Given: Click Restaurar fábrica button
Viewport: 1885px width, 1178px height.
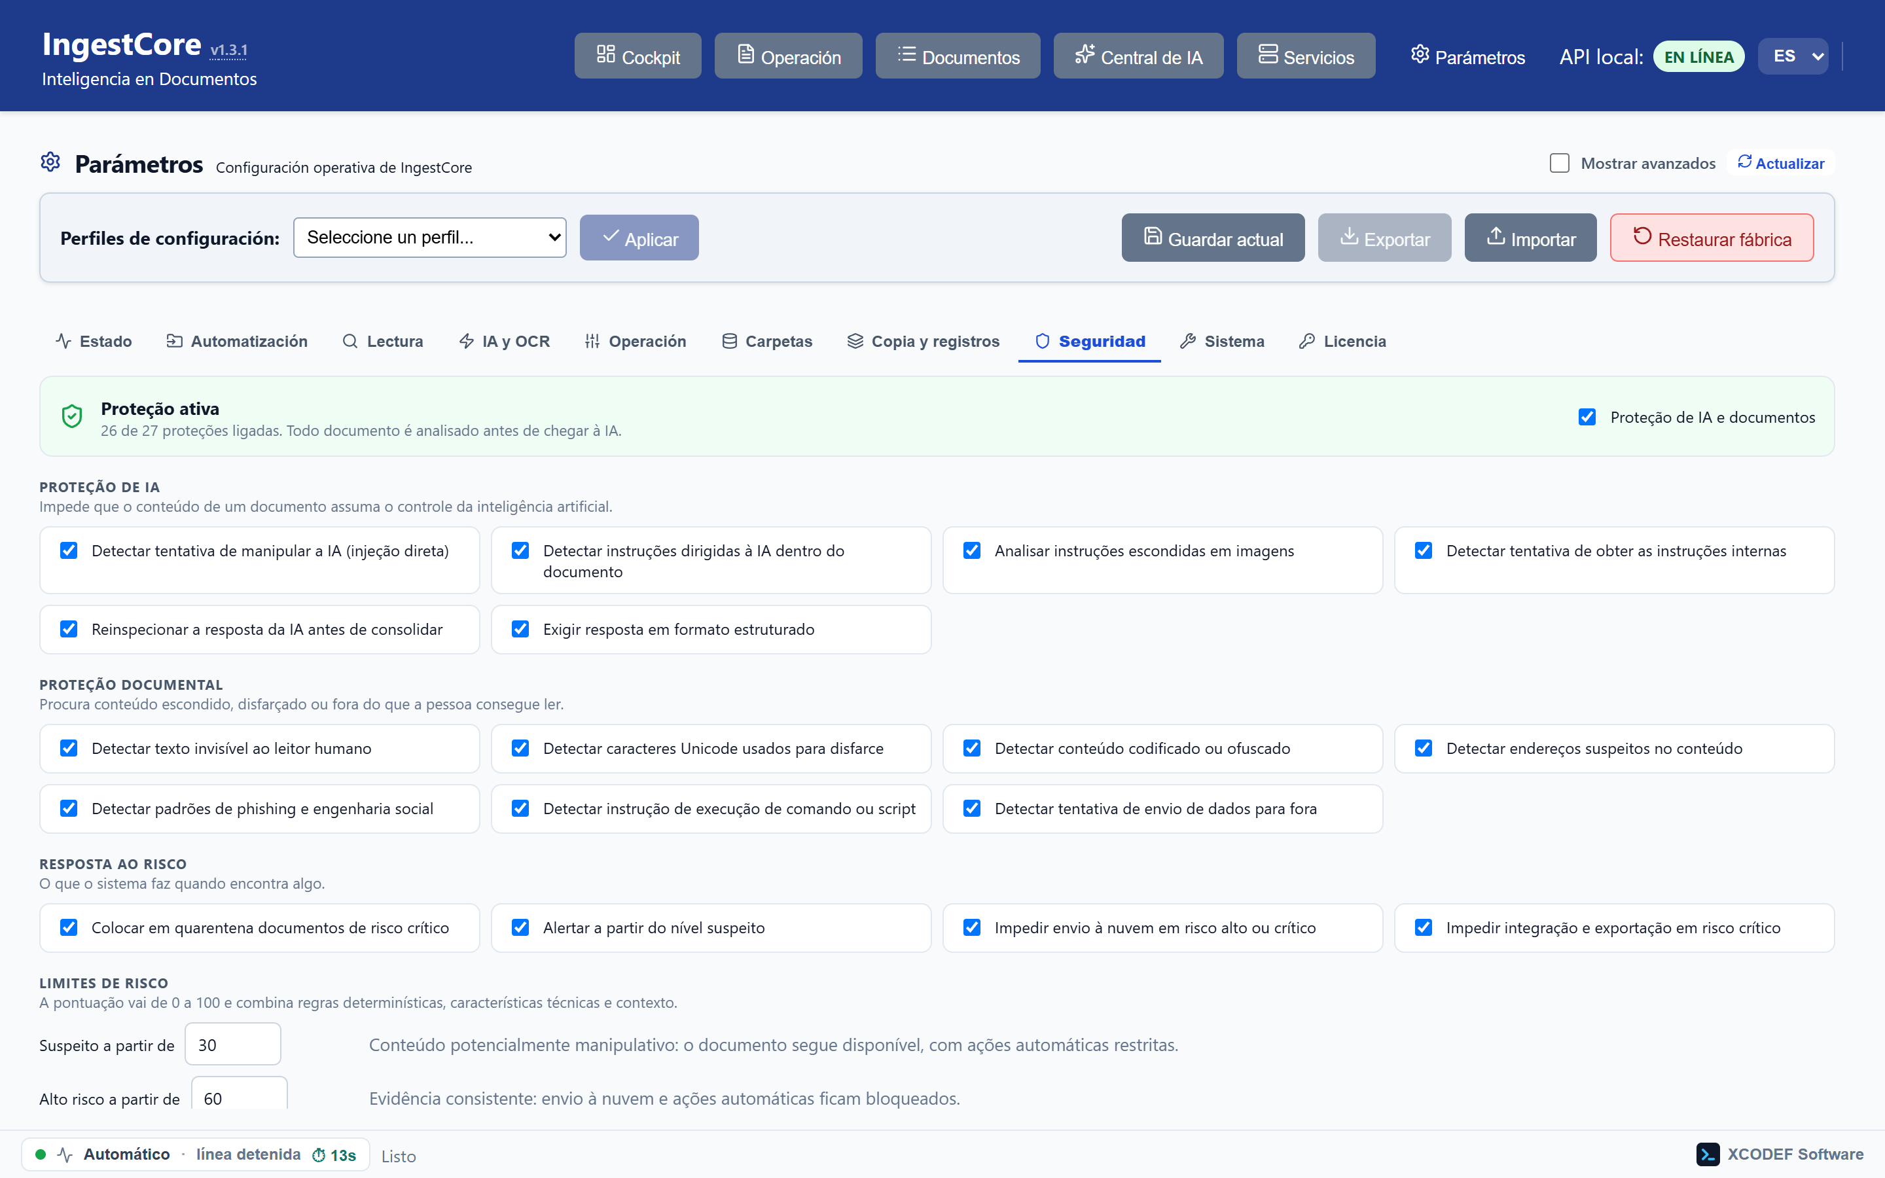Looking at the screenshot, I should tap(1712, 238).
